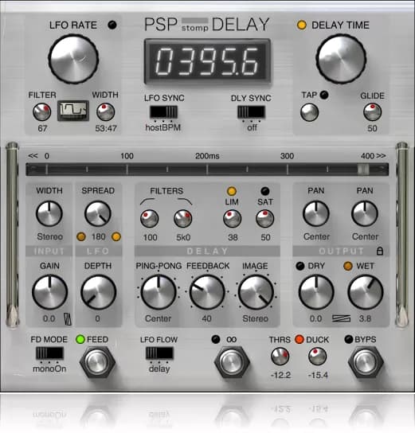Flip the LFO FLOW delay switch
This screenshot has height=433, width=415.
[159, 353]
